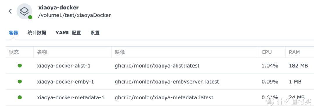Click the green project running status dot
The height and width of the screenshot is (109, 314).
[30, 17]
